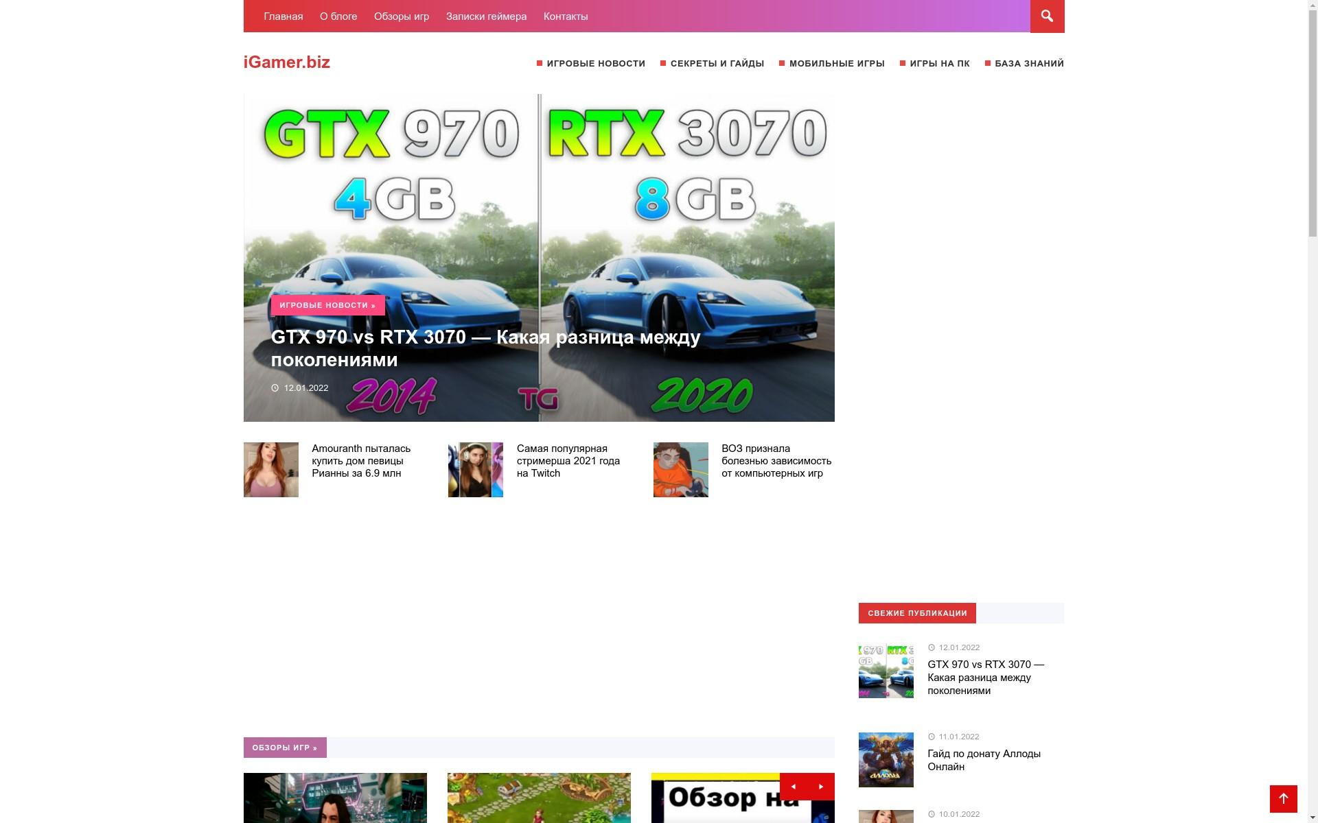The image size is (1318, 823).
Task: Show previous slide in game reviews carousel
Action: tap(793, 787)
